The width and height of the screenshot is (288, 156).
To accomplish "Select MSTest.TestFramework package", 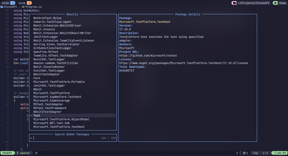I will pyautogui.click(x=50, y=108).
